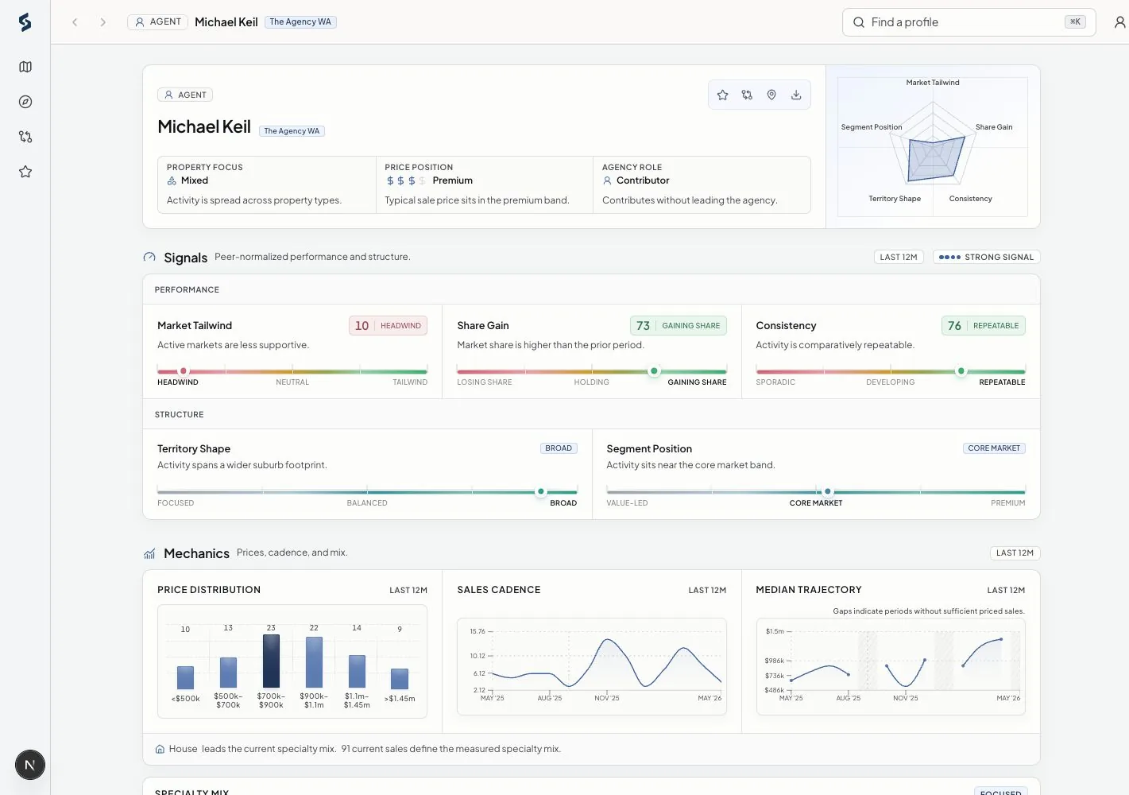
Task: Click the N user avatar button
Action: [30, 765]
